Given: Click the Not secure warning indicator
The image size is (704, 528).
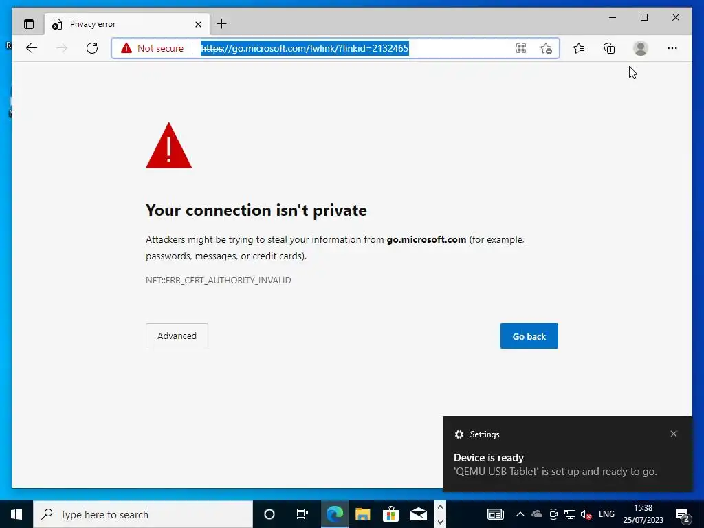Looking at the screenshot, I should pos(152,48).
